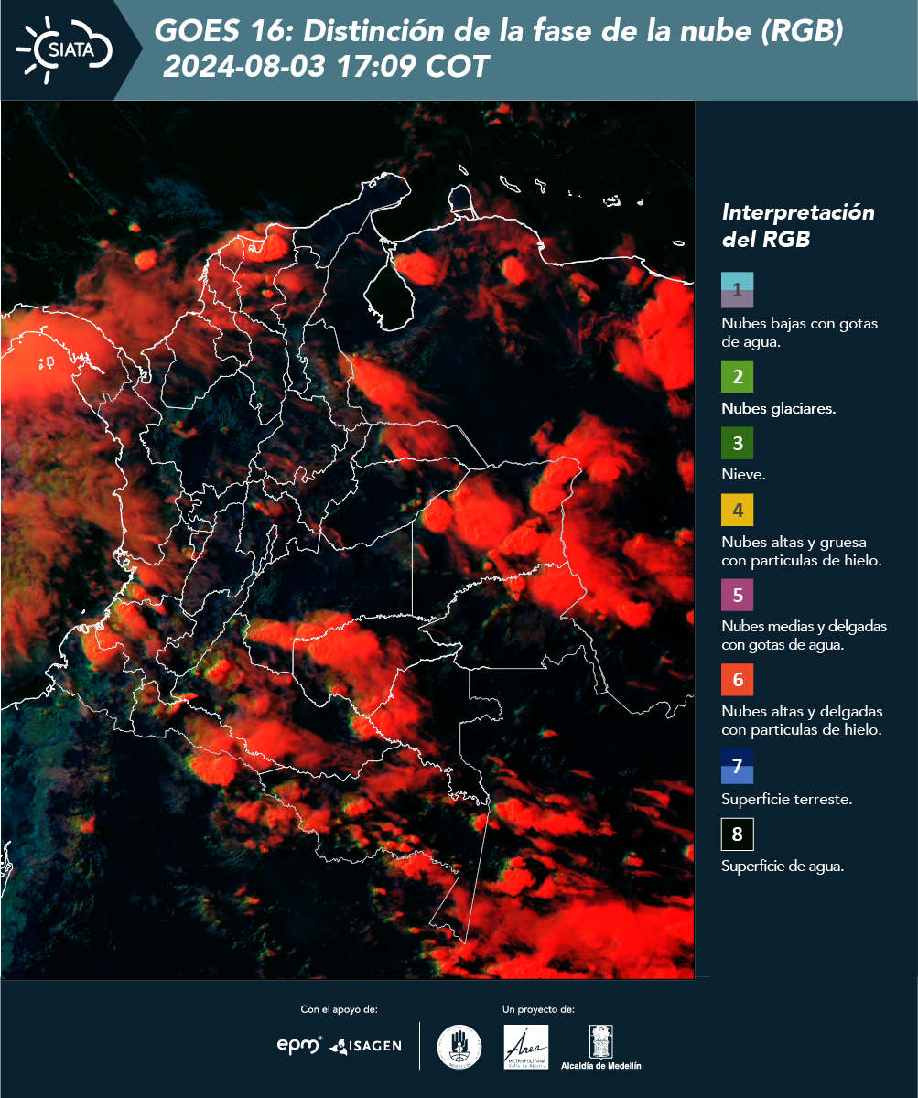
Task: Click the timestamp '2024-08-03 17:09 COT'
Action: click(327, 67)
